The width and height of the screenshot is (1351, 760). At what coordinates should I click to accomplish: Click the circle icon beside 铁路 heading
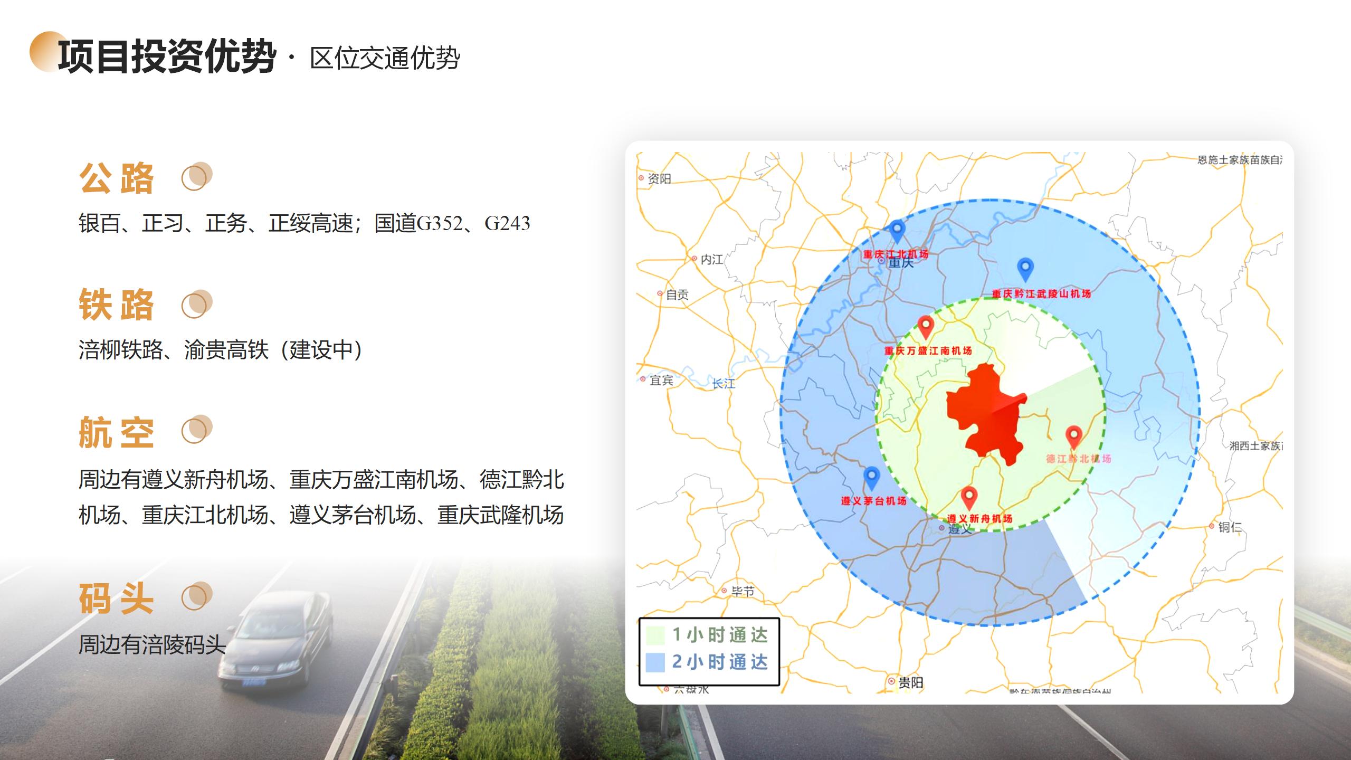click(197, 304)
